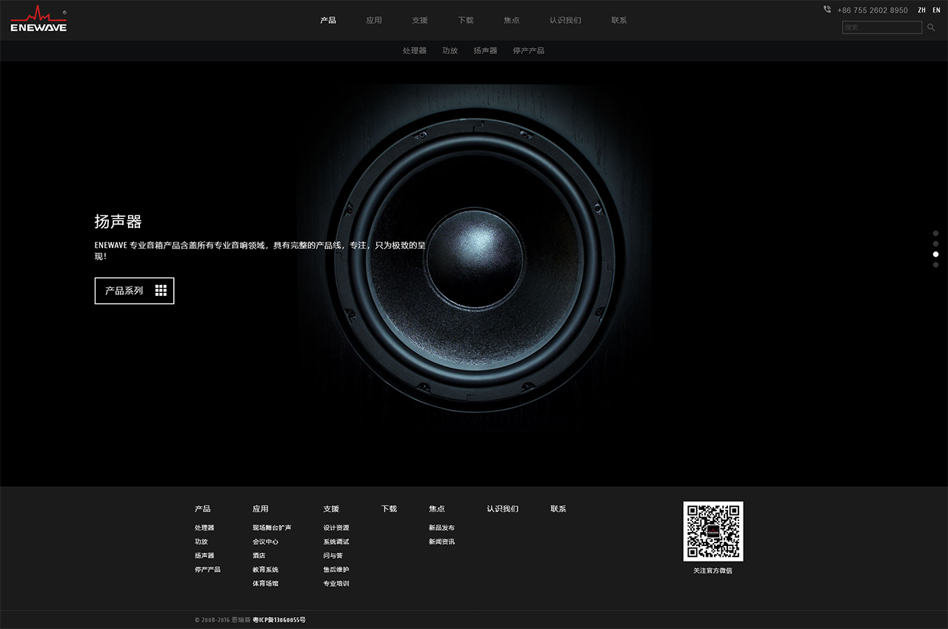Viewport: 948px width, 629px height.
Task: Focus the search input field
Action: point(881,27)
